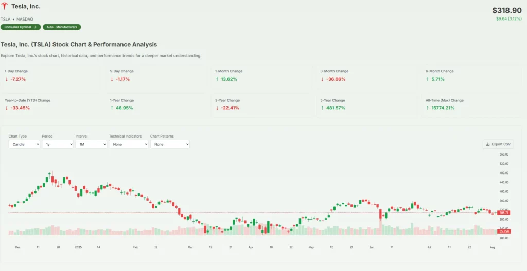Open the Interval dropdown set to 1M

click(91, 144)
